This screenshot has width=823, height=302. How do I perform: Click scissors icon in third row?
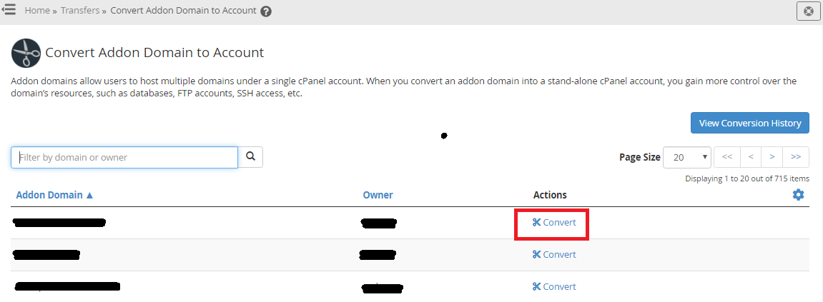[536, 286]
